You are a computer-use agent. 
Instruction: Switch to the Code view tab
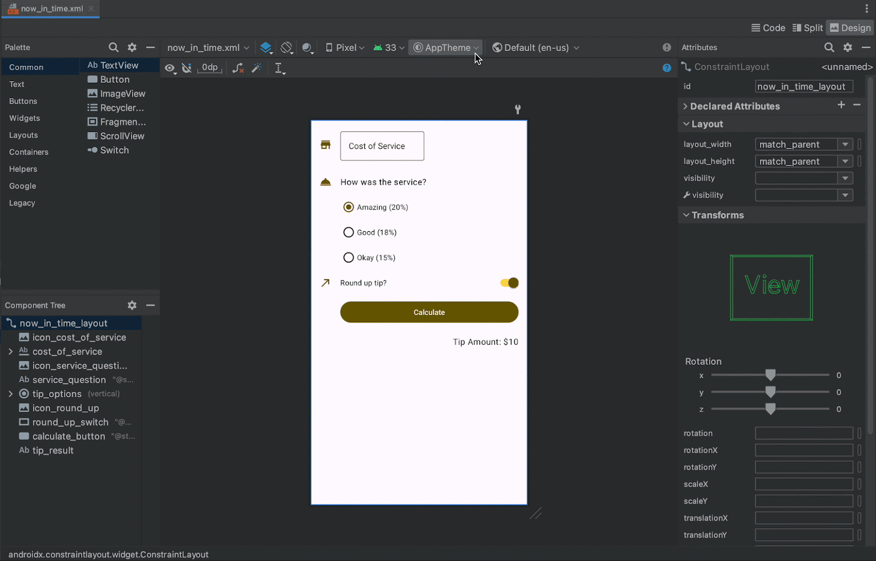point(768,27)
